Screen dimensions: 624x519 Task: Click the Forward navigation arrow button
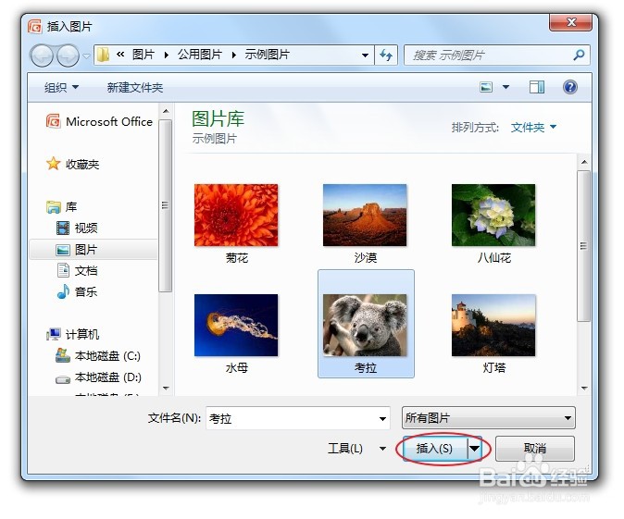(69, 56)
